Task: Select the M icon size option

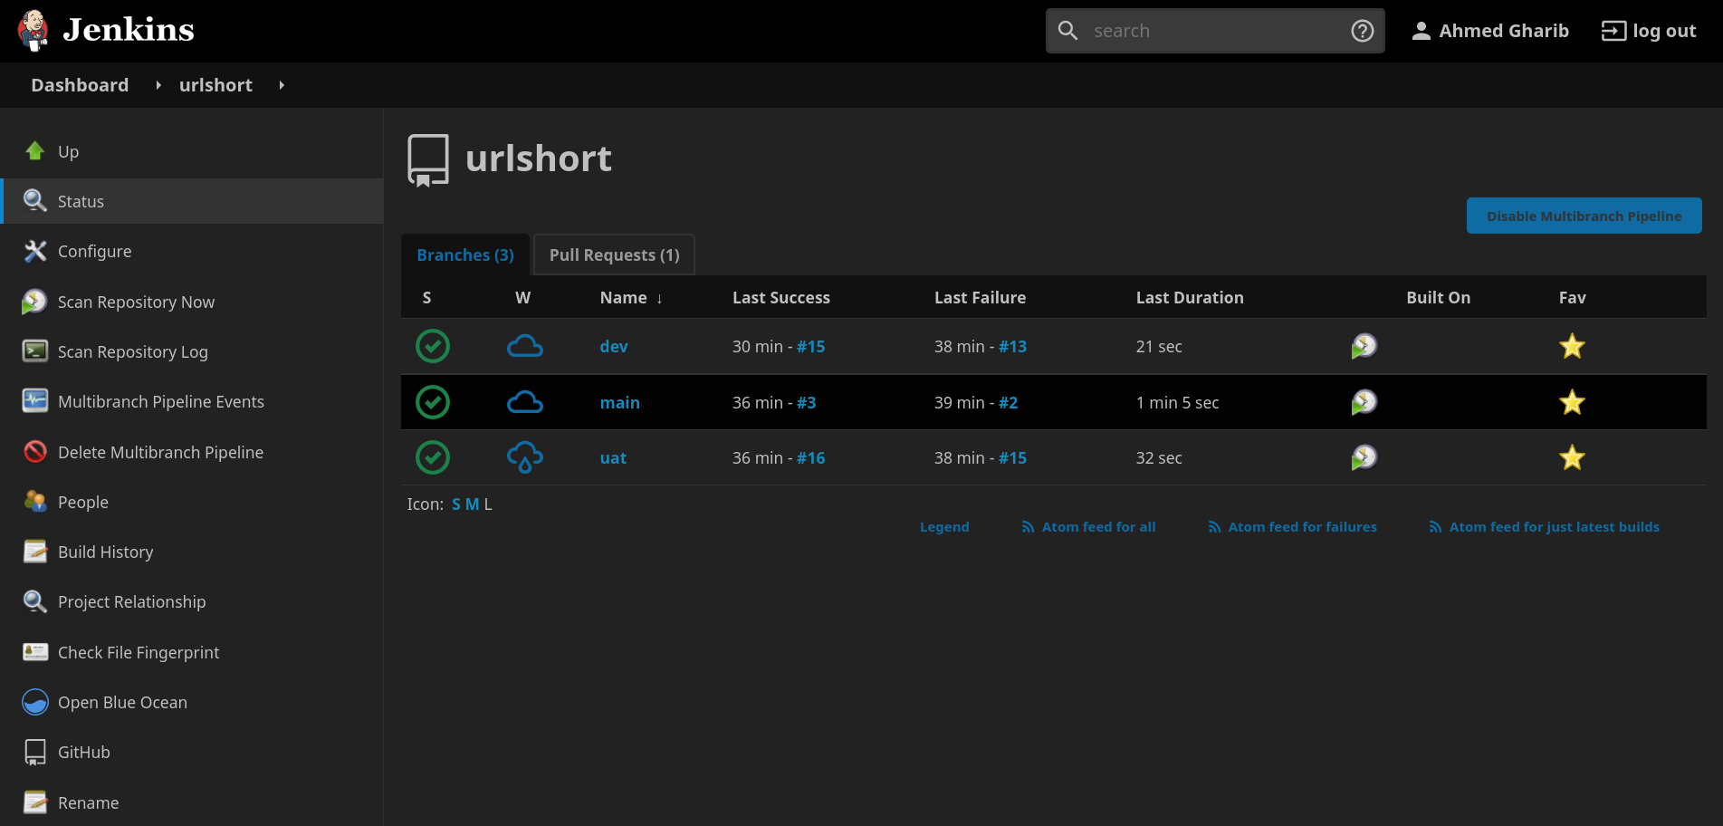Action: (x=471, y=504)
